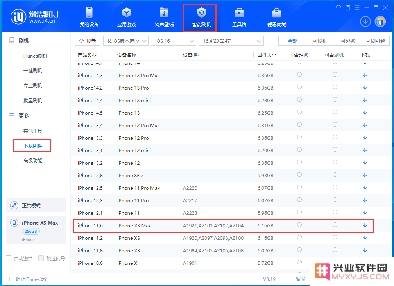Download firmware for iPhone XS Max
This screenshot has width=394, height=286.
[365, 225]
